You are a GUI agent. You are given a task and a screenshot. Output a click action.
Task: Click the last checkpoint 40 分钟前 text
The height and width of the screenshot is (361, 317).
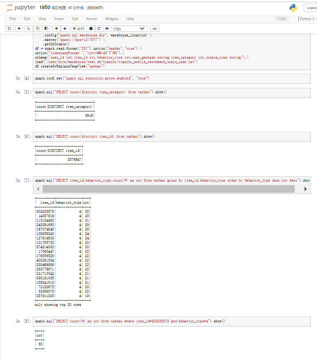67,8
